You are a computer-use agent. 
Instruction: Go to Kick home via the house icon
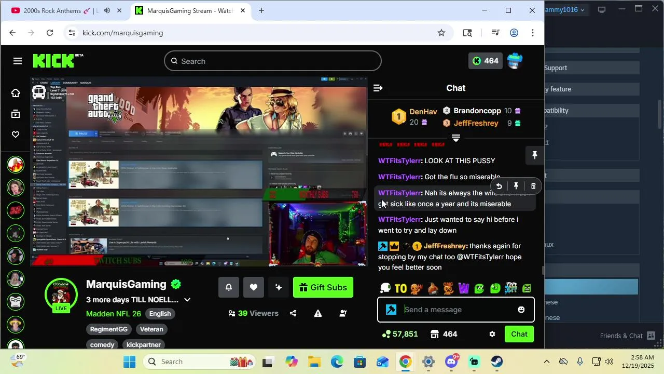click(x=16, y=93)
